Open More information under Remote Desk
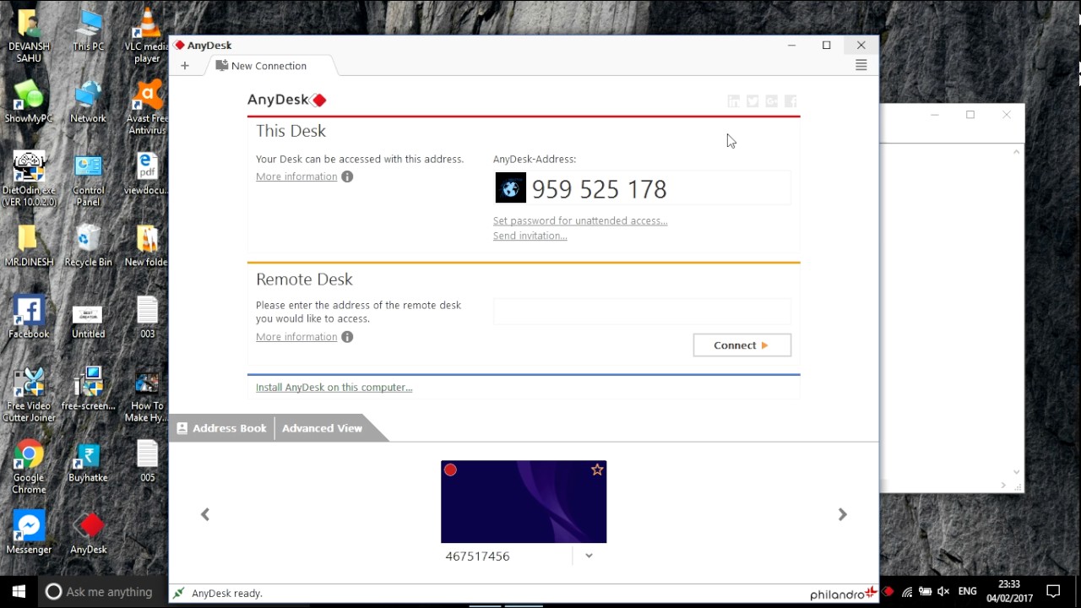 coord(296,337)
